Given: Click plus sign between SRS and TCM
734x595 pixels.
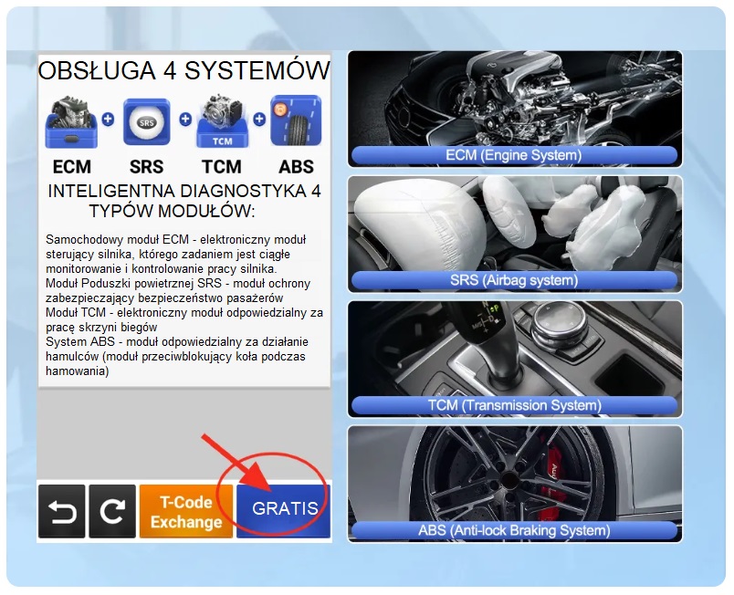Looking at the screenshot, I should click(184, 120).
